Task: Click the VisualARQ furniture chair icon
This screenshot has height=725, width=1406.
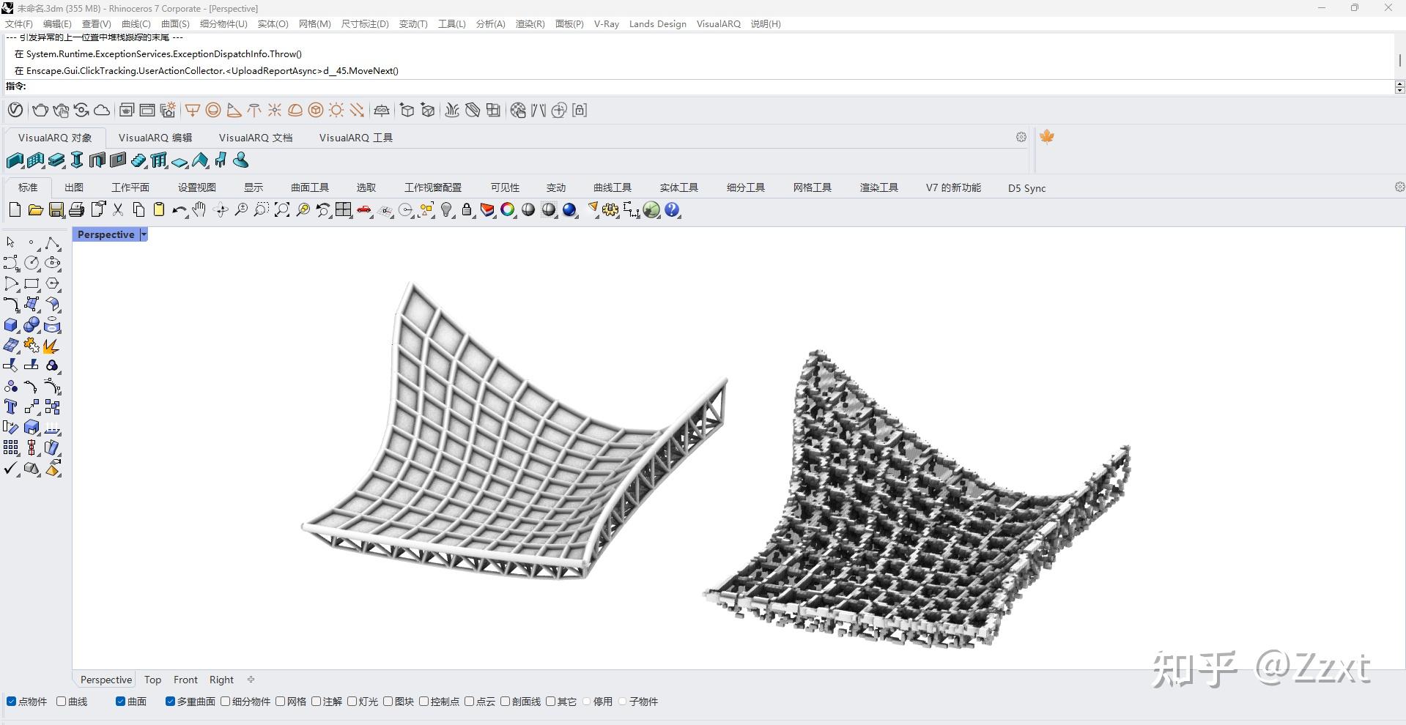Action: click(220, 160)
